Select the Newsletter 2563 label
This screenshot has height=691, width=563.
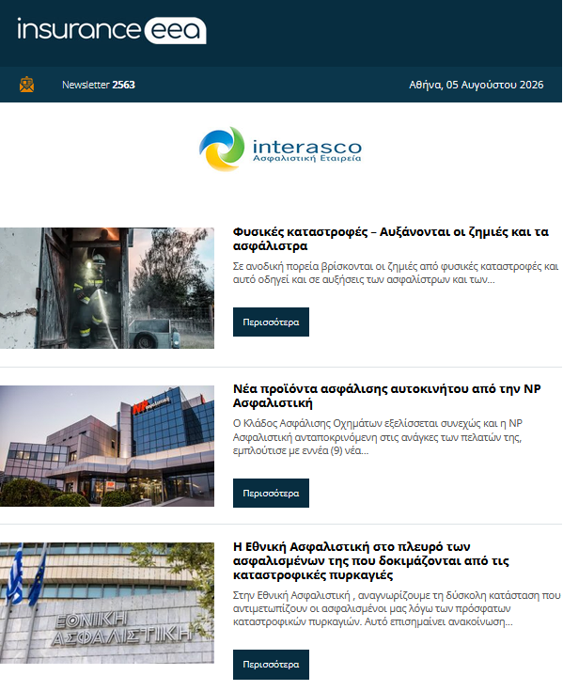coord(99,85)
